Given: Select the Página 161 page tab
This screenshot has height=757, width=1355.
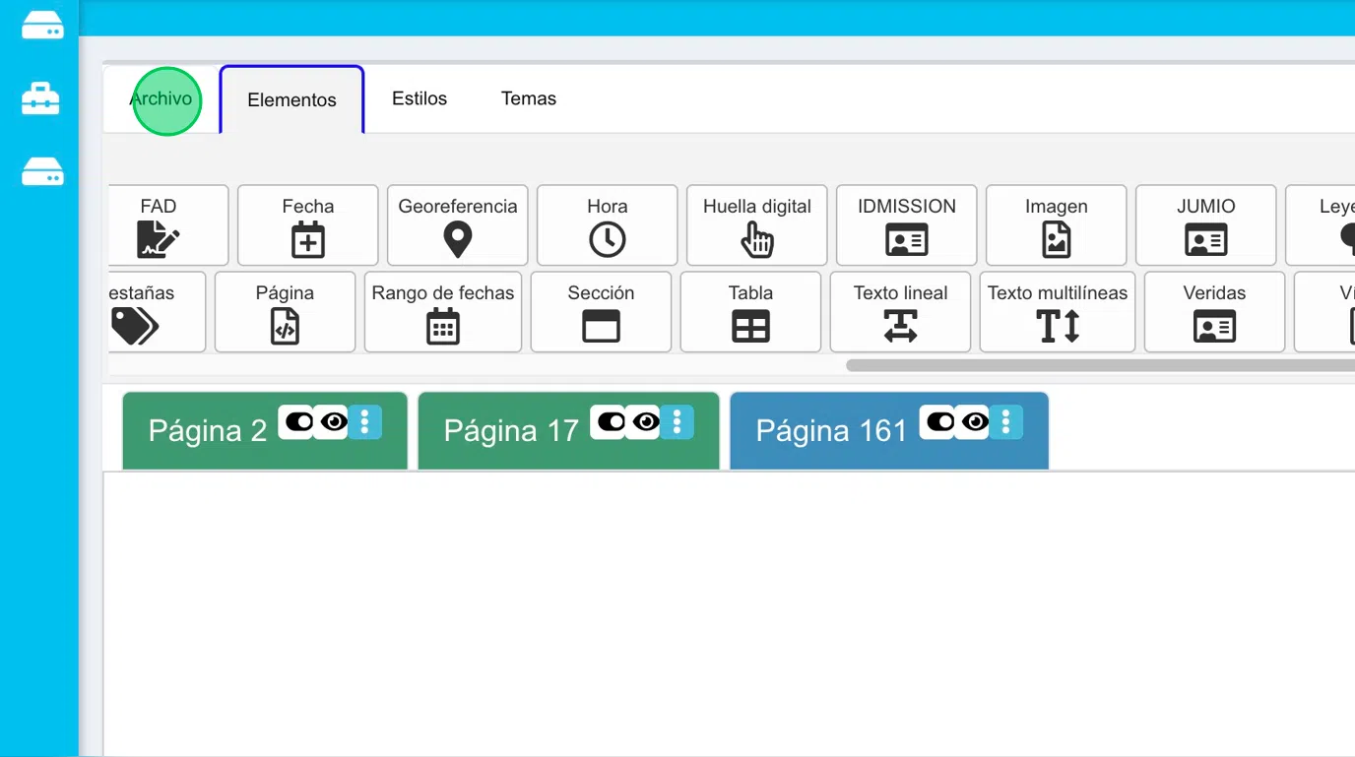Looking at the screenshot, I should (830, 431).
